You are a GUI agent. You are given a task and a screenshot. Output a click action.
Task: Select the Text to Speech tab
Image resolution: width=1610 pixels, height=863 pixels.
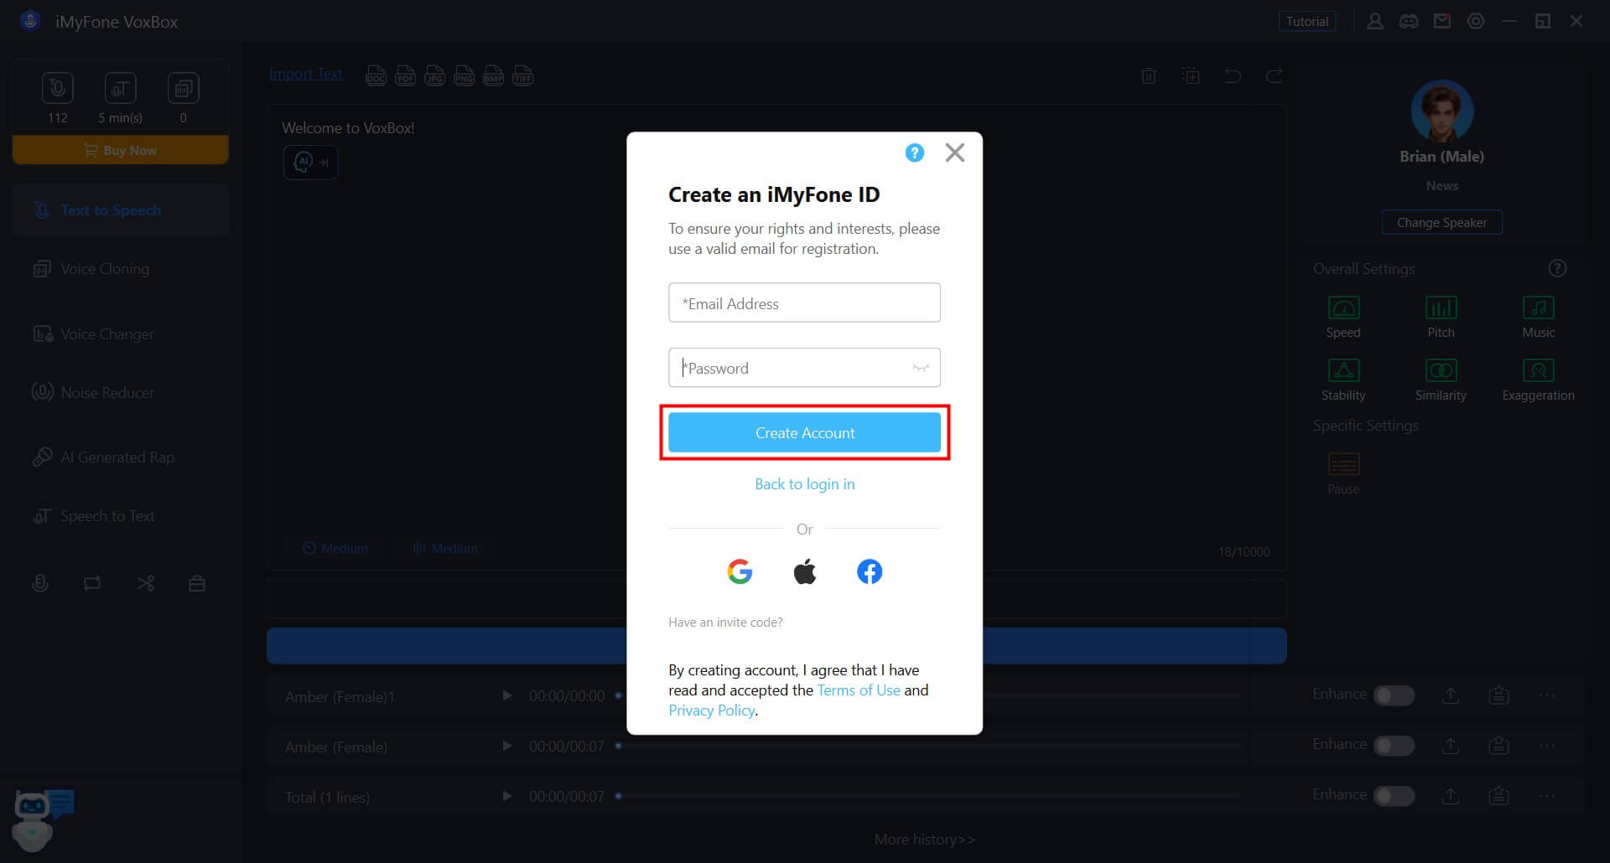[x=121, y=210]
